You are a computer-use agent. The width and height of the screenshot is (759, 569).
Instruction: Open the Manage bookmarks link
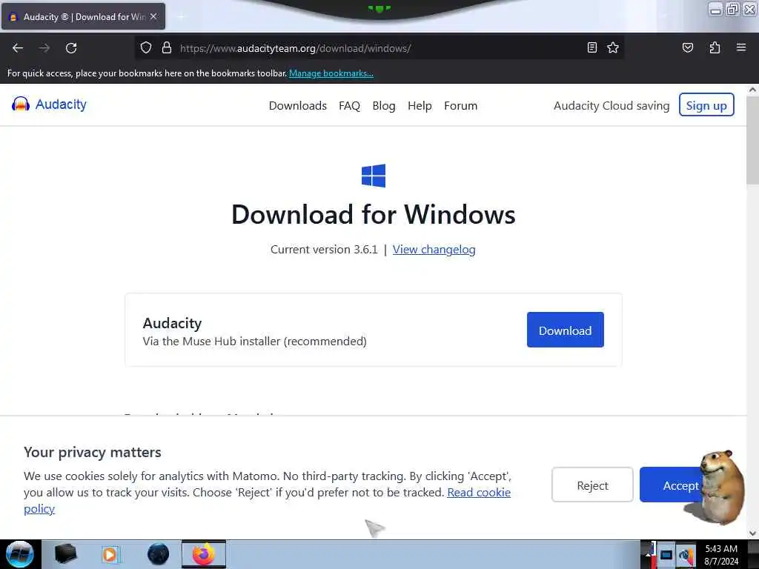(331, 73)
